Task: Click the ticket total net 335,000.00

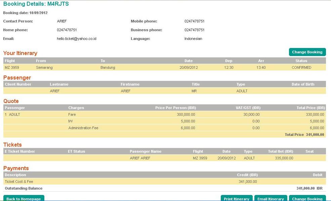Action: pyautogui.click(x=284, y=158)
